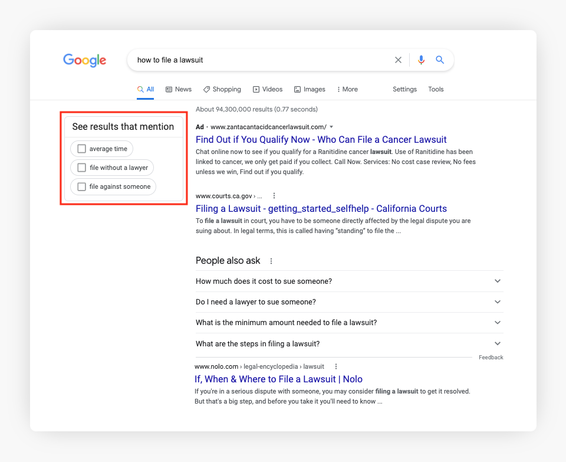Viewport: 566px width, 462px height.
Task: Open the More search categories menu
Action: point(347,90)
